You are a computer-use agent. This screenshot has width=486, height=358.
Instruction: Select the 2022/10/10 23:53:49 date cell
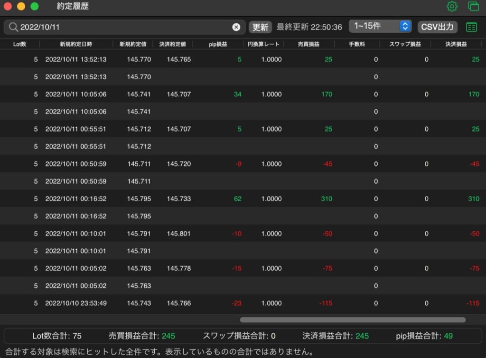[76, 303]
